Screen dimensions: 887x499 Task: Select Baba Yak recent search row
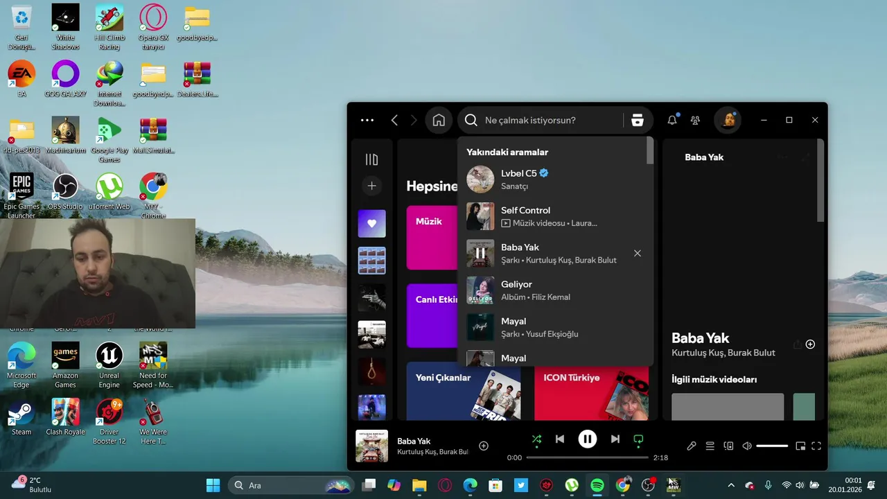coord(555,253)
